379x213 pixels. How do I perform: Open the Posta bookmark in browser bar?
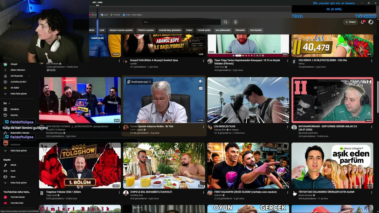pyautogui.click(x=133, y=15)
